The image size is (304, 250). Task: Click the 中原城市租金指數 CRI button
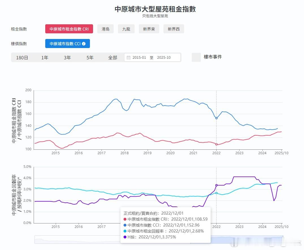pos(69,29)
